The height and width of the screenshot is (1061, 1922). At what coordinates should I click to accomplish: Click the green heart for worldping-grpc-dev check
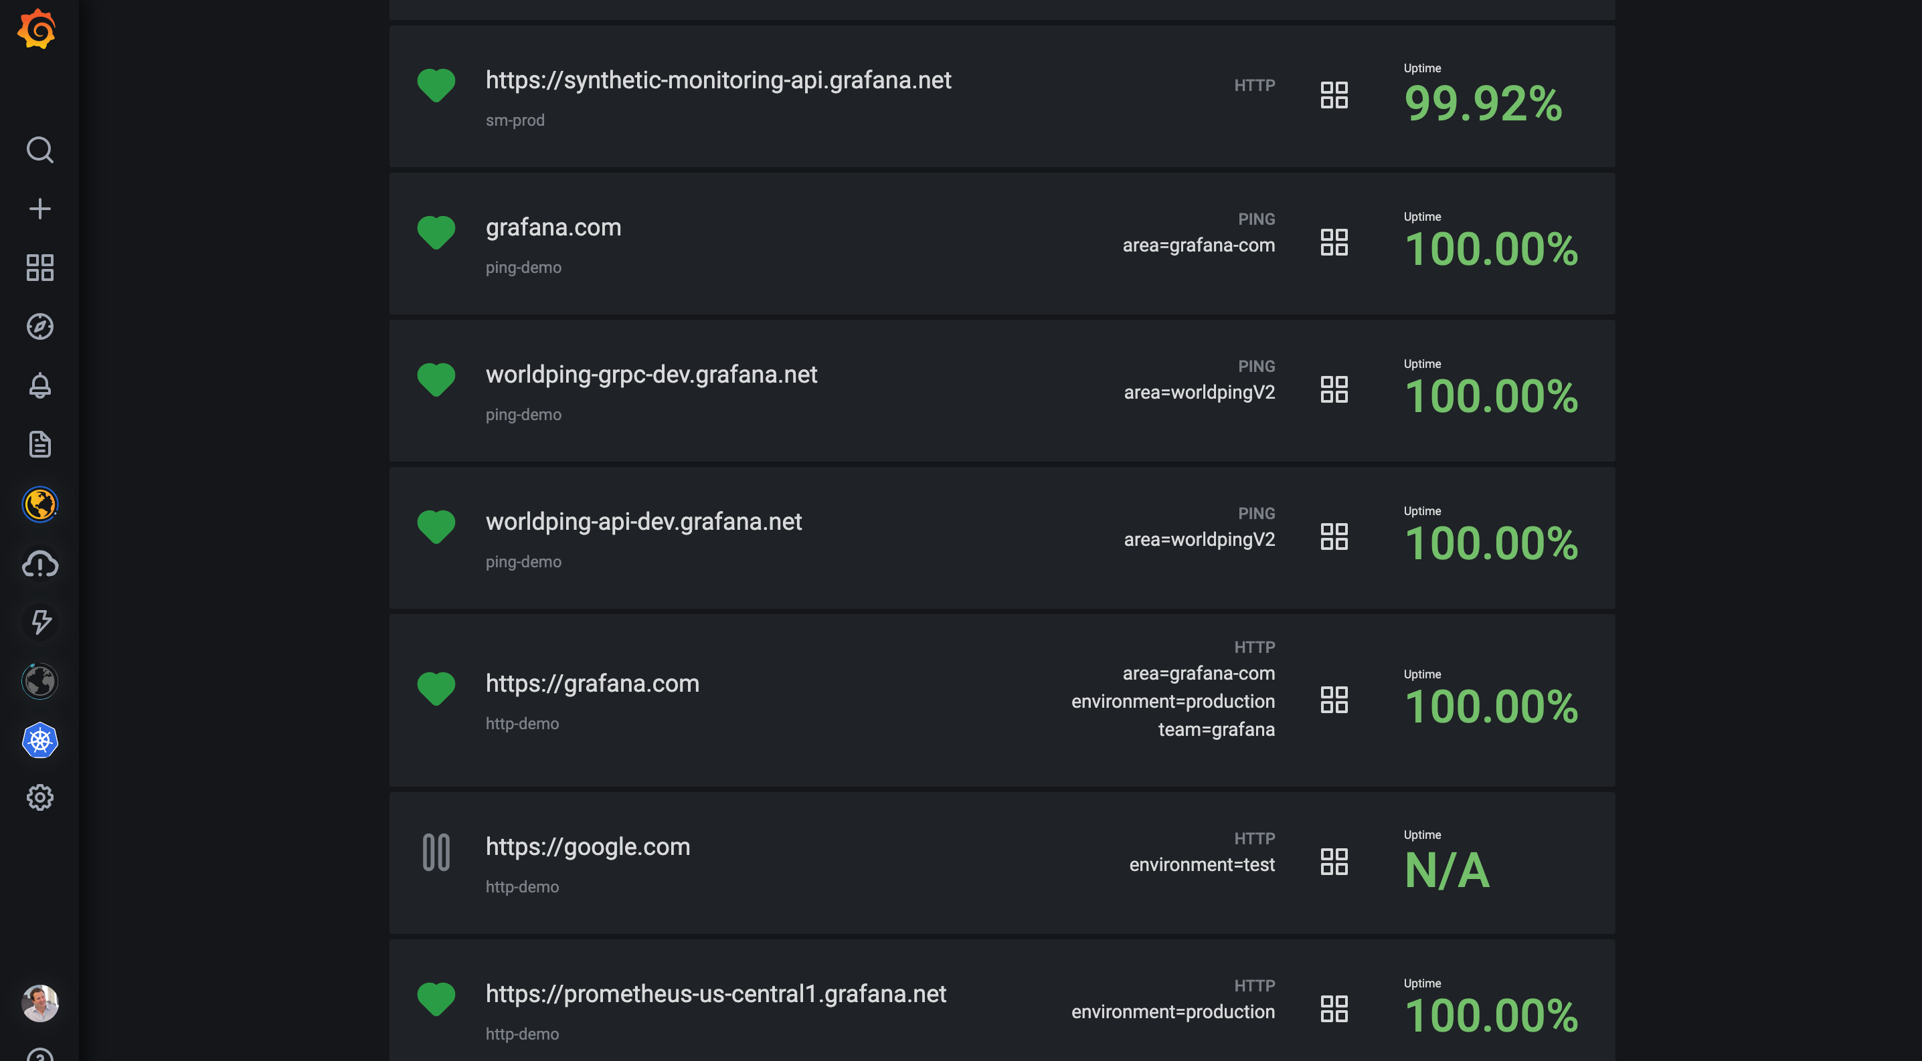coord(436,378)
